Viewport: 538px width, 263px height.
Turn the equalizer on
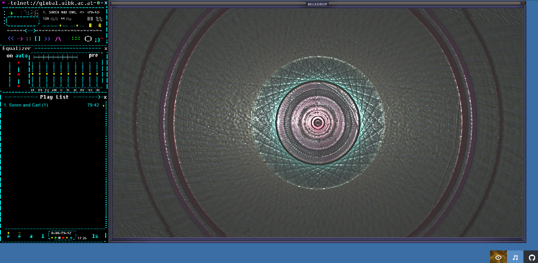[x=10, y=56]
